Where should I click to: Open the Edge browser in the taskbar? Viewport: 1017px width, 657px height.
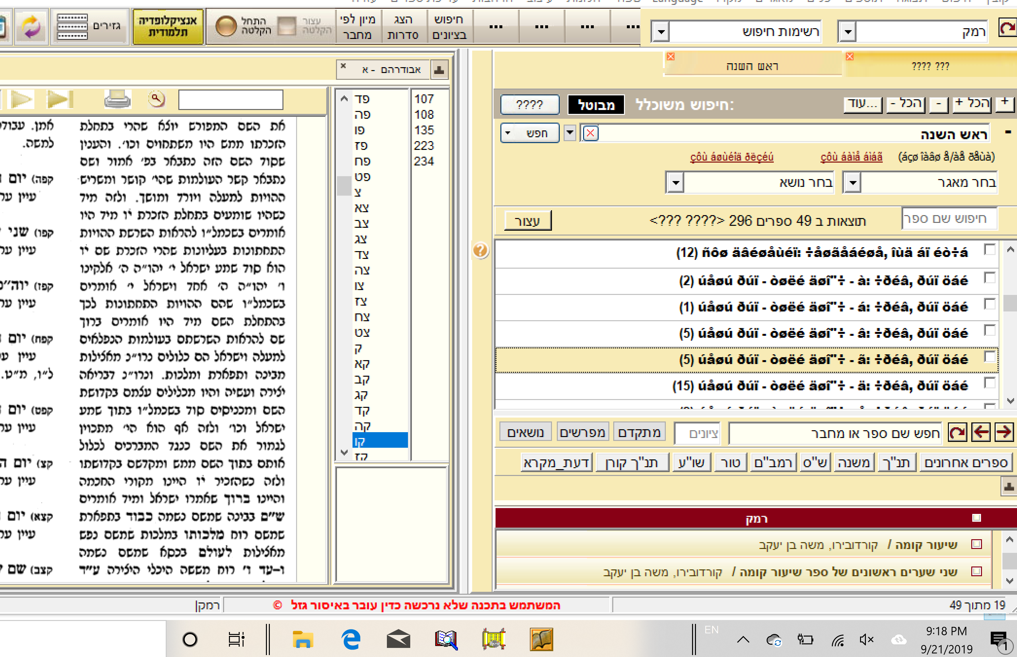point(351,639)
